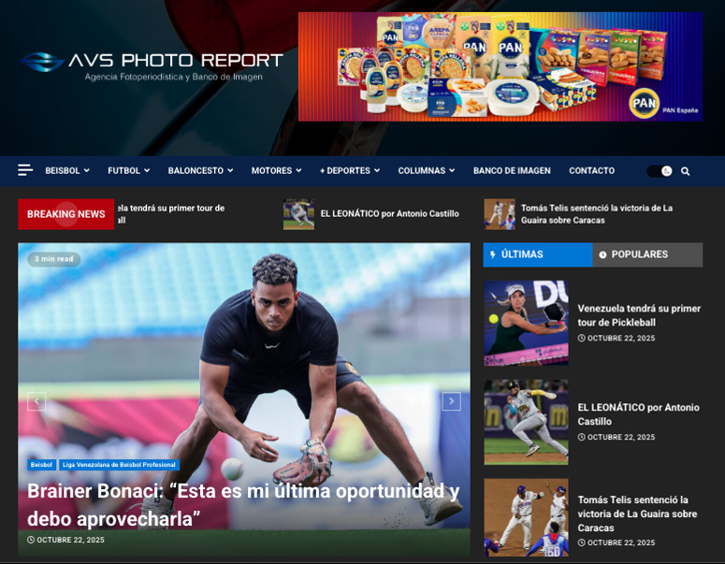Open ticker headline EL LEONÁTICO por Antonio Castillo
725x564 pixels.
pos(390,213)
